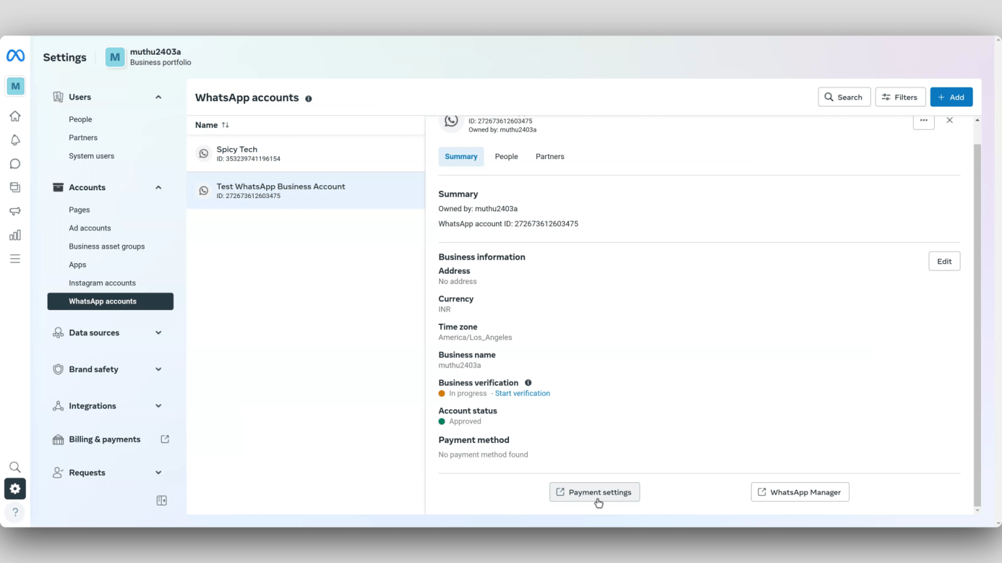Open WhatsApp Manager button
The height and width of the screenshot is (563, 1002).
(800, 492)
